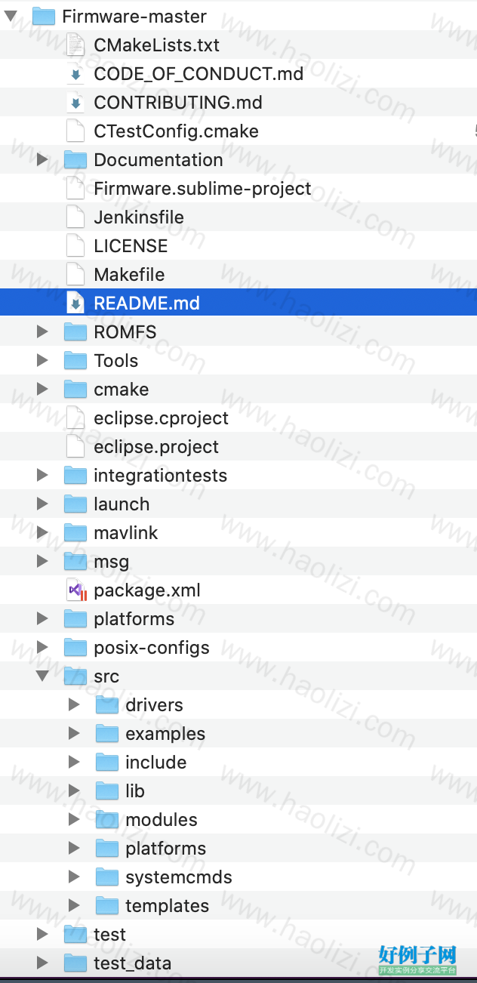477x983 pixels.
Task: Click the eclipse.project file icon
Action: [x=75, y=447]
